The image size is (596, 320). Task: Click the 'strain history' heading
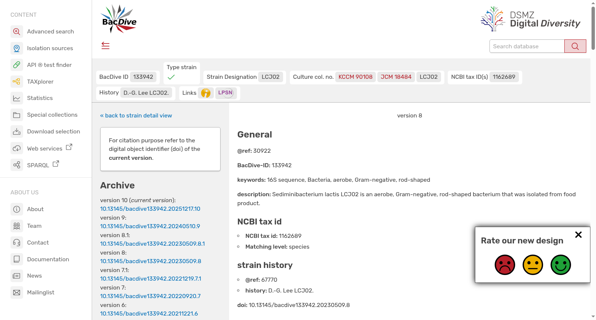pos(265,265)
